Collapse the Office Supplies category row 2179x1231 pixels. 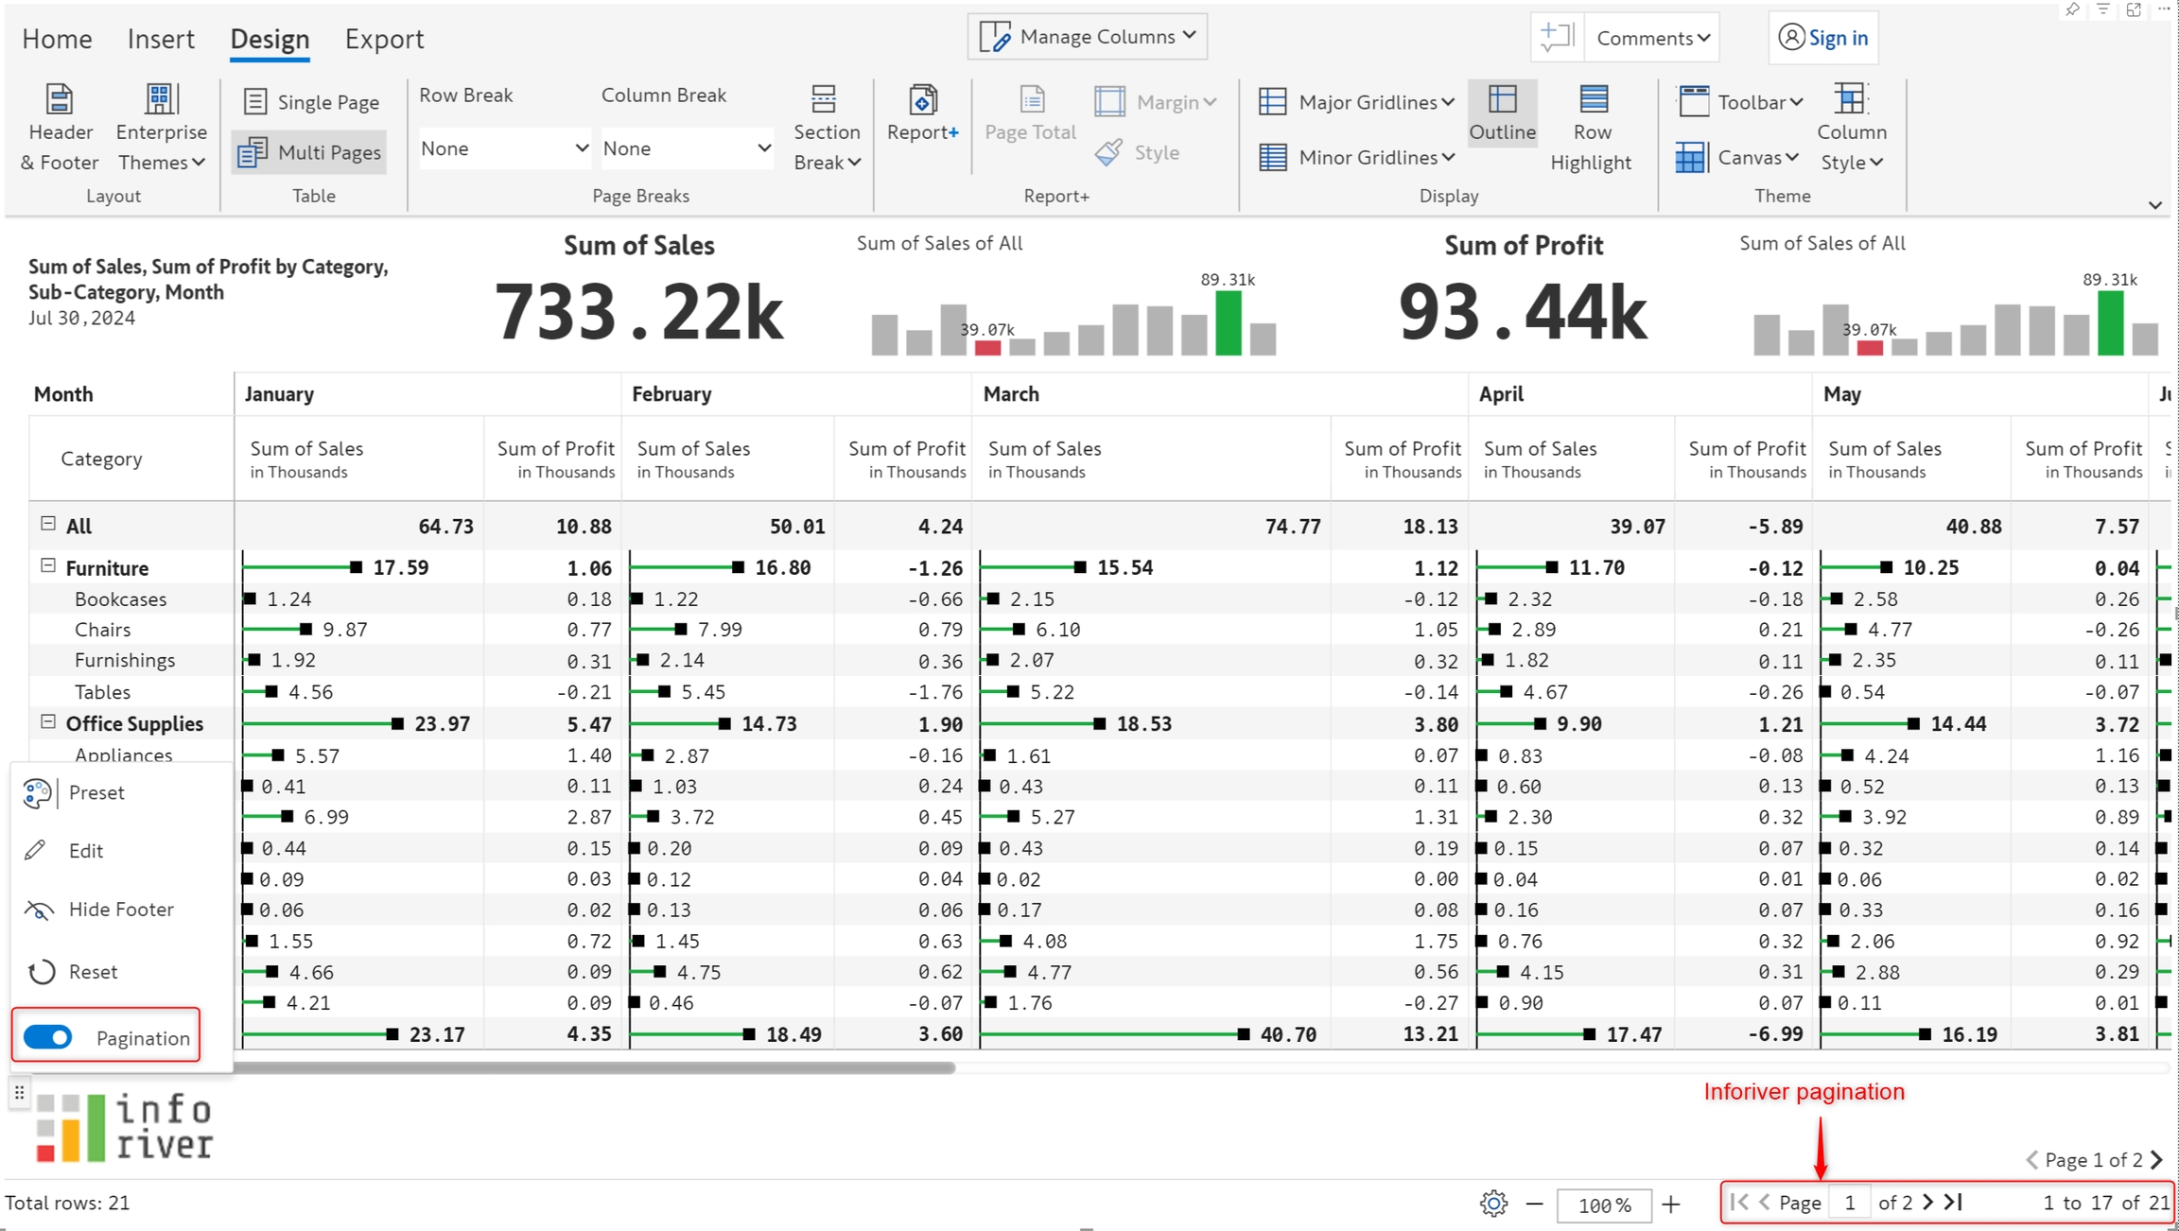[48, 722]
